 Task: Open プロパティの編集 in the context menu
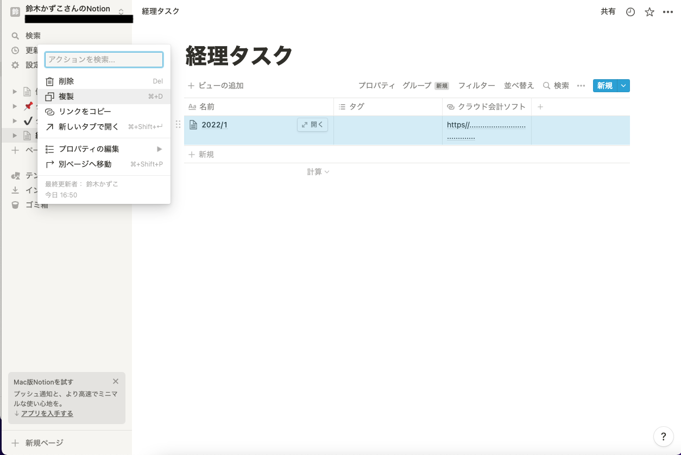click(104, 149)
